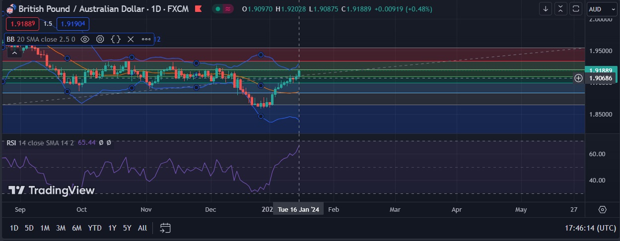The image size is (620, 241).
Task: Open chart settings gear at bottom right
Action: 602,210
